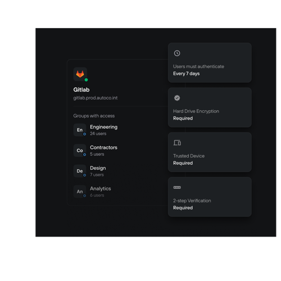
Task: Click the clock icon on authentication card
Action: click(x=177, y=53)
